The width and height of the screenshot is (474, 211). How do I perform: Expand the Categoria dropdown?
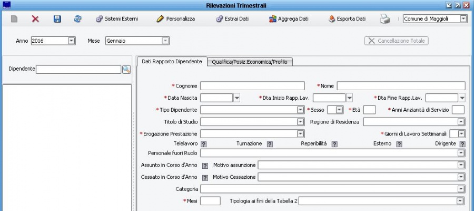tap(461, 189)
